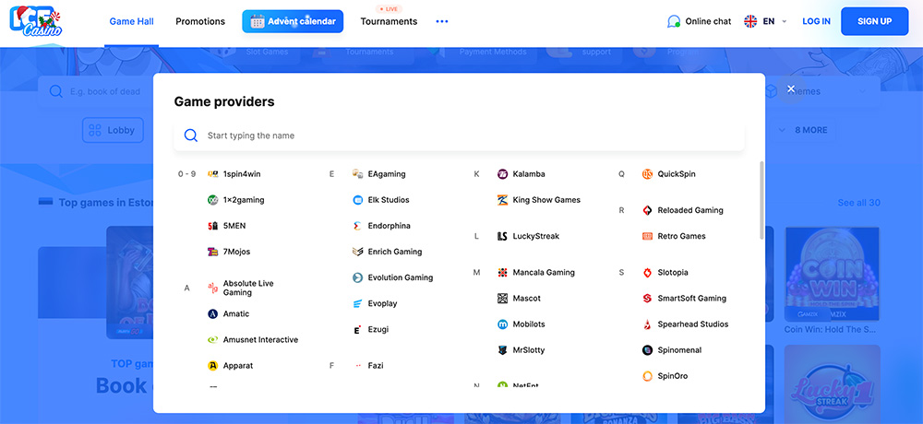Click the Apparat provider logo
923x424 pixels.
[x=213, y=366]
